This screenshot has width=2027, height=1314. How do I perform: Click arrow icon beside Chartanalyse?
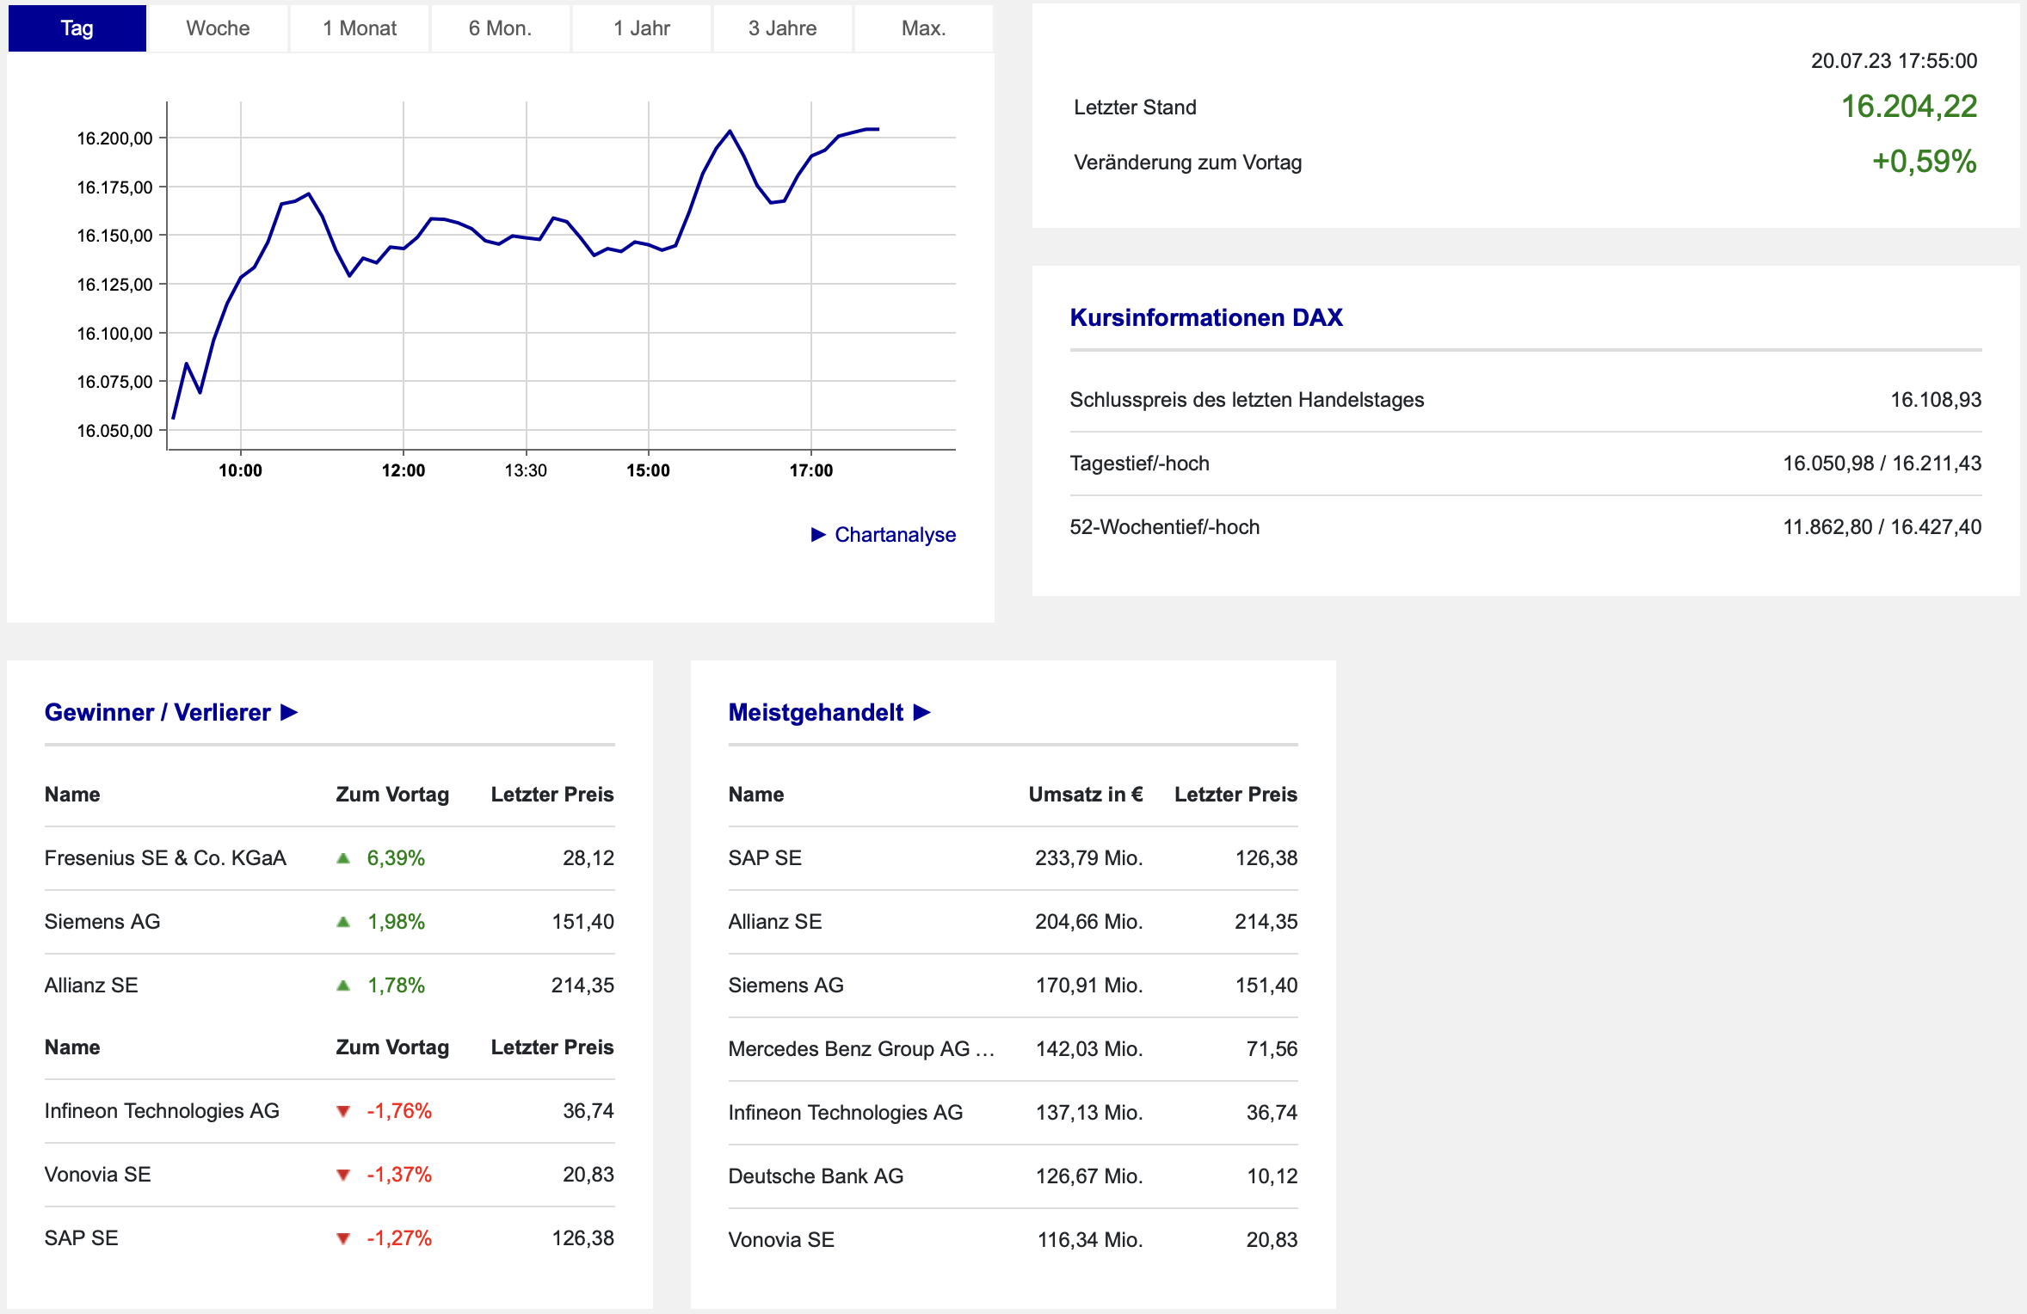pyautogui.click(x=818, y=535)
